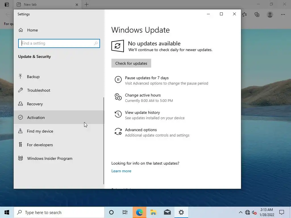Viewport: 291px width, 218px height.
Task: Click the Update & Security heading
Action: click(x=34, y=56)
